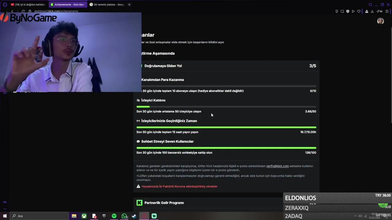Open the verify@kick.com email link

tap(277, 166)
